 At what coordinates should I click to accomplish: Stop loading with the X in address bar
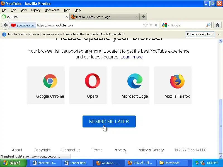click(x=156, y=25)
